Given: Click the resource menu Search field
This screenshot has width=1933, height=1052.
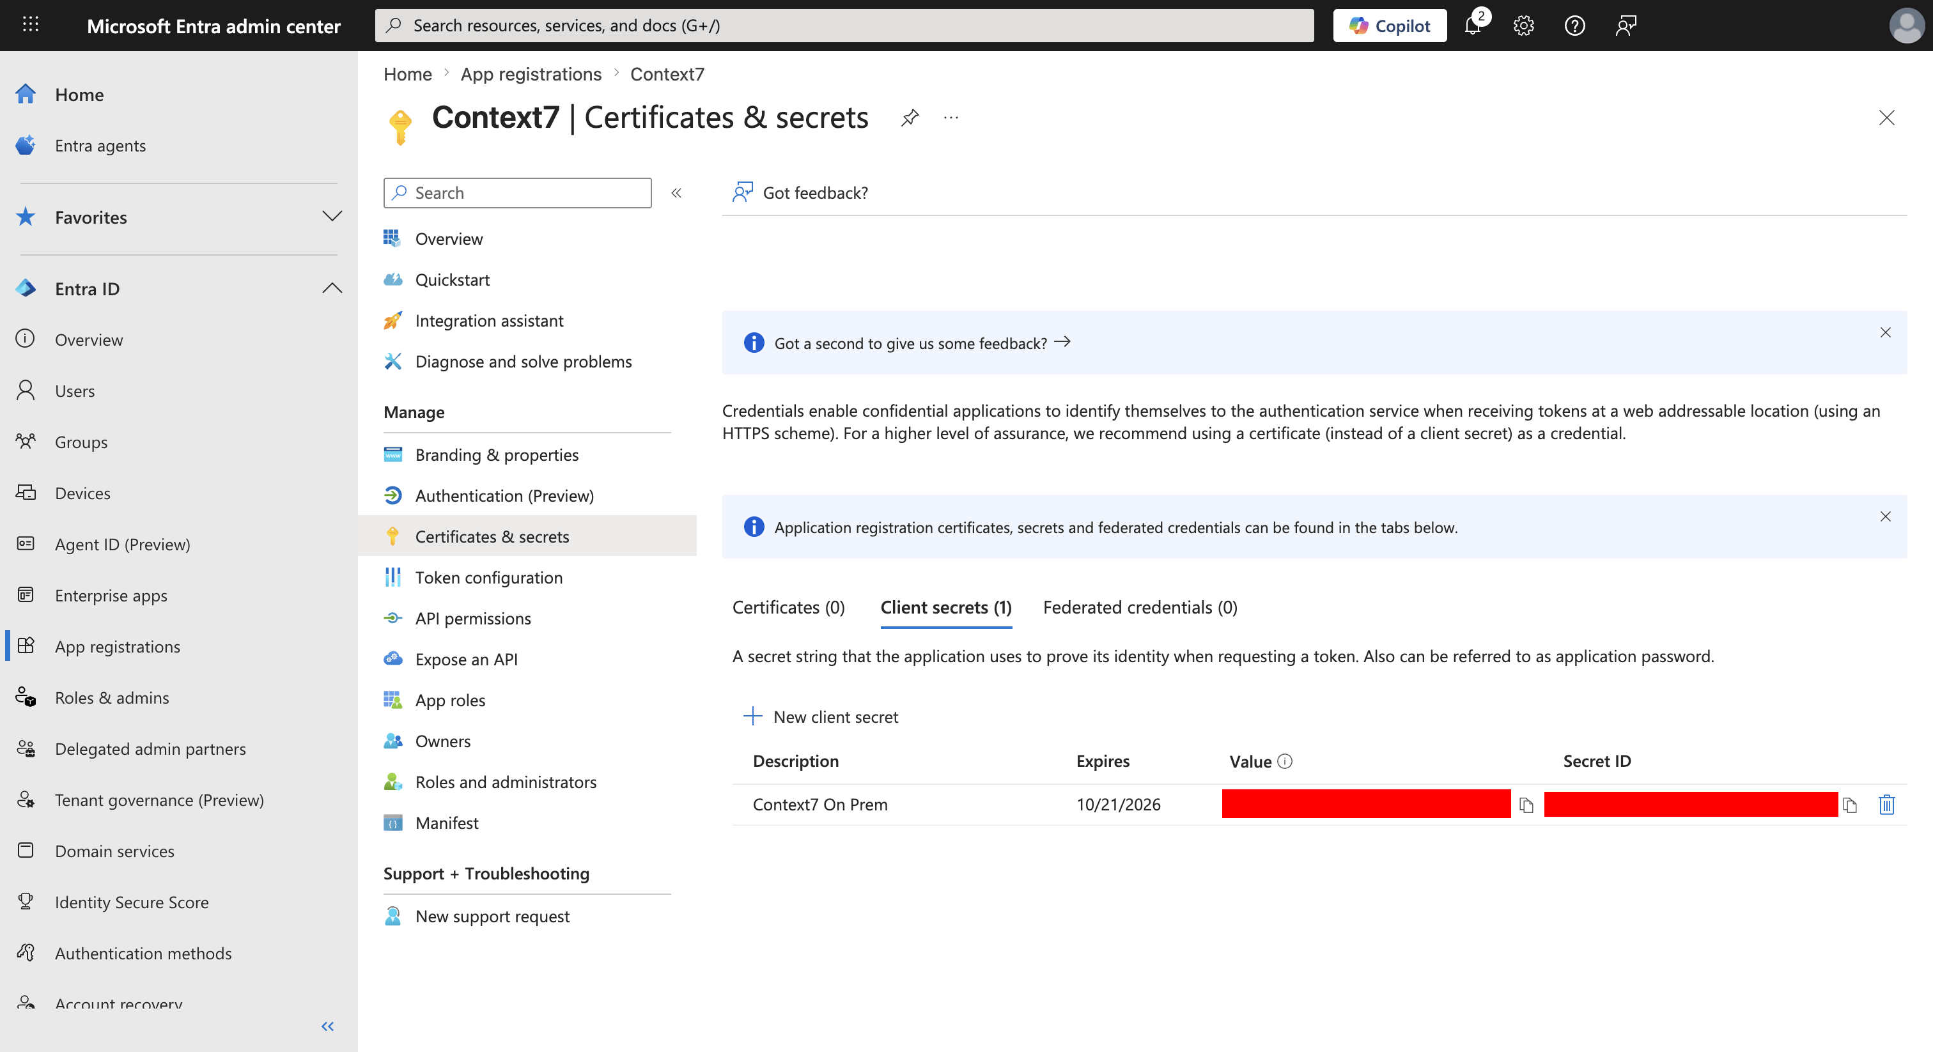Looking at the screenshot, I should pos(517,193).
